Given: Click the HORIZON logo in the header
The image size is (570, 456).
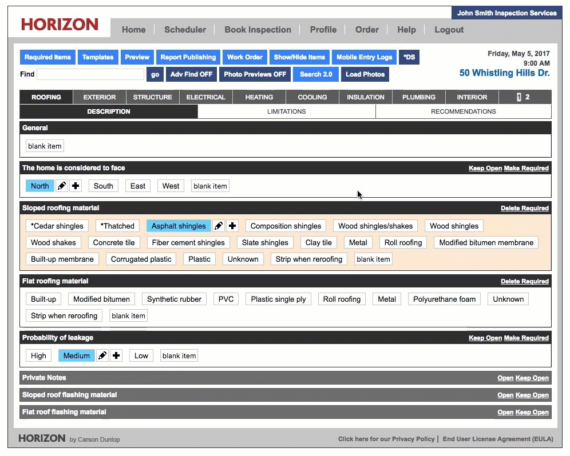Looking at the screenshot, I should (60, 25).
